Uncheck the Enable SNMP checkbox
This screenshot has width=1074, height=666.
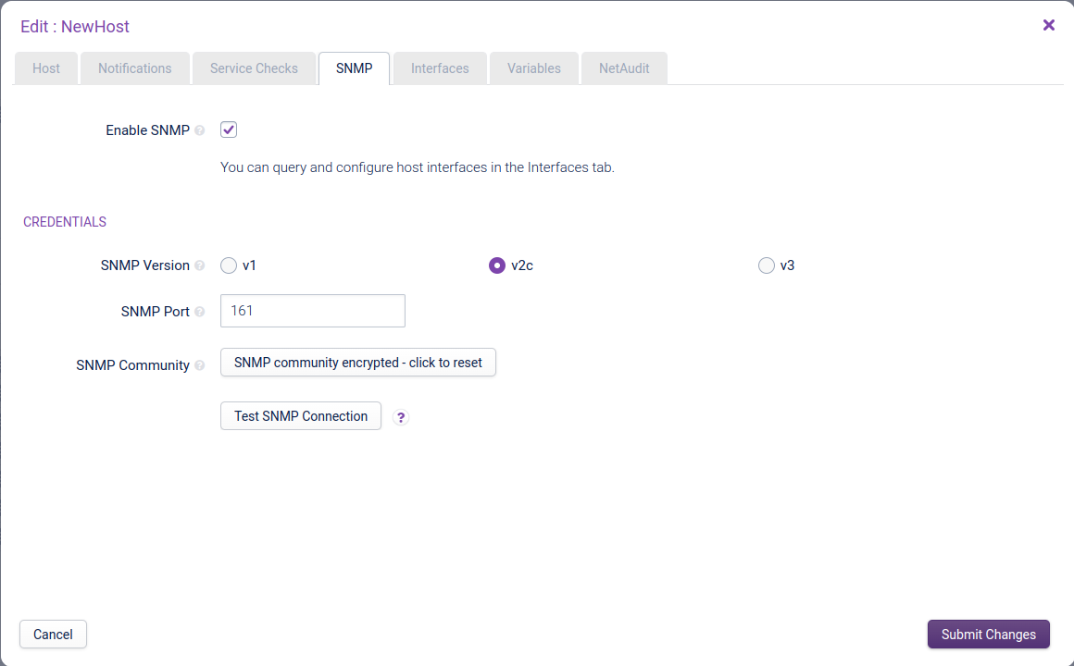point(229,129)
